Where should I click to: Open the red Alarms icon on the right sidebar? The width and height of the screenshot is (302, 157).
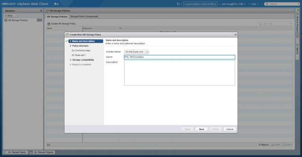(x=297, y=37)
